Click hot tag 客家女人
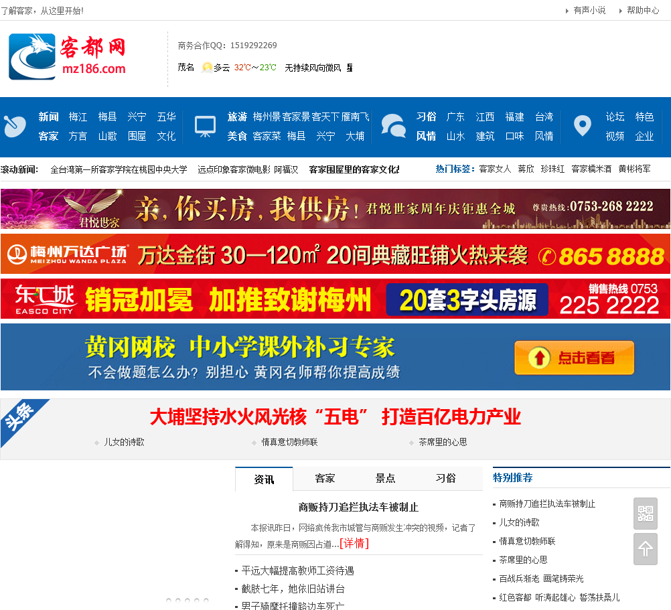This screenshot has height=610, width=671. (495, 169)
